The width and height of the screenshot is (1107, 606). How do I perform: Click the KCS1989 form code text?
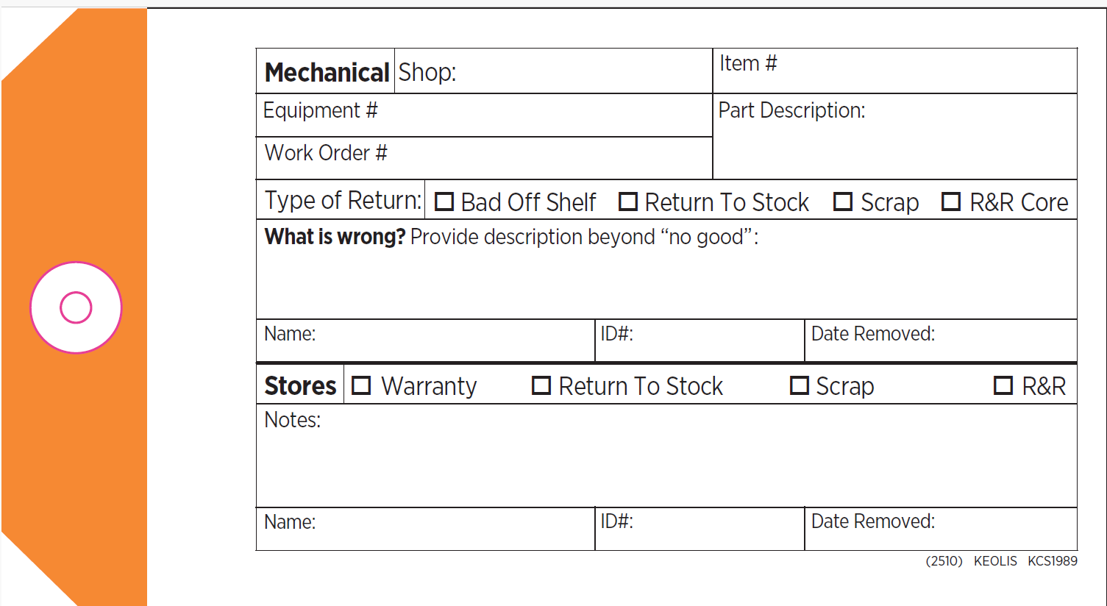point(1053,561)
